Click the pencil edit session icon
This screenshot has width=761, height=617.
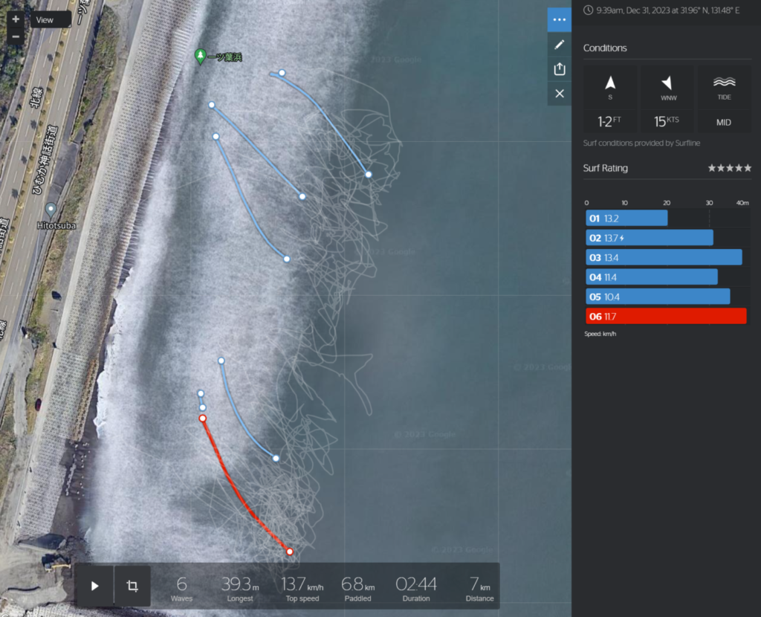[559, 45]
